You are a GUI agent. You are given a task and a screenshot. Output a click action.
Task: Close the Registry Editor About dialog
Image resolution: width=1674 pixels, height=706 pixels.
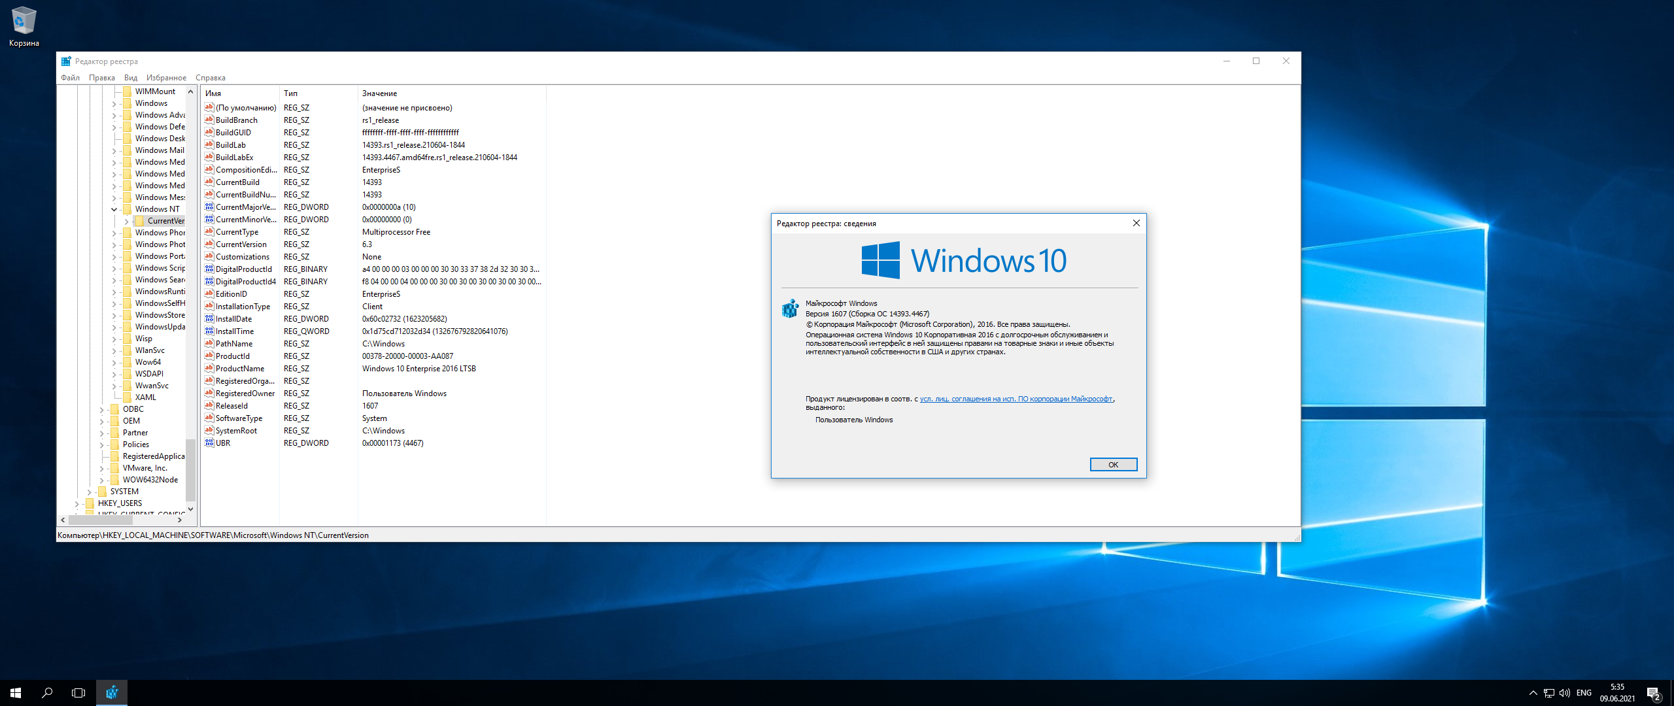[1136, 223]
